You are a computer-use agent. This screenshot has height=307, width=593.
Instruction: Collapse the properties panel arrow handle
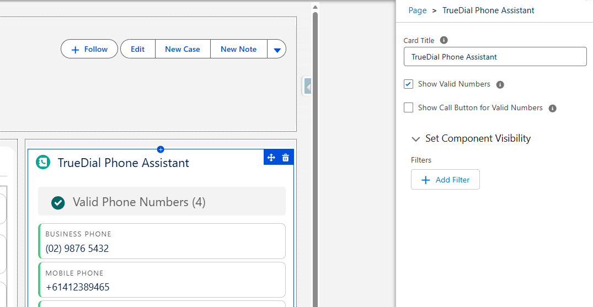(308, 87)
